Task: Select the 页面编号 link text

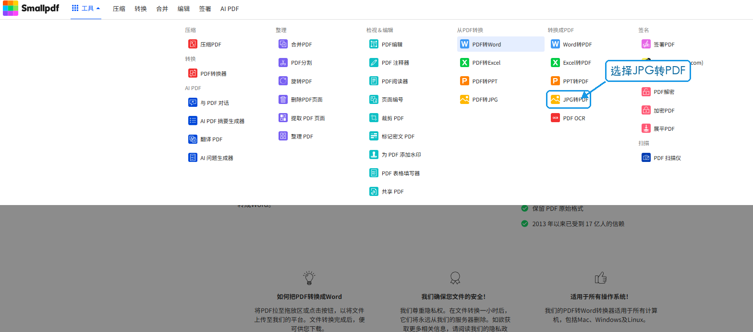Action: click(392, 100)
